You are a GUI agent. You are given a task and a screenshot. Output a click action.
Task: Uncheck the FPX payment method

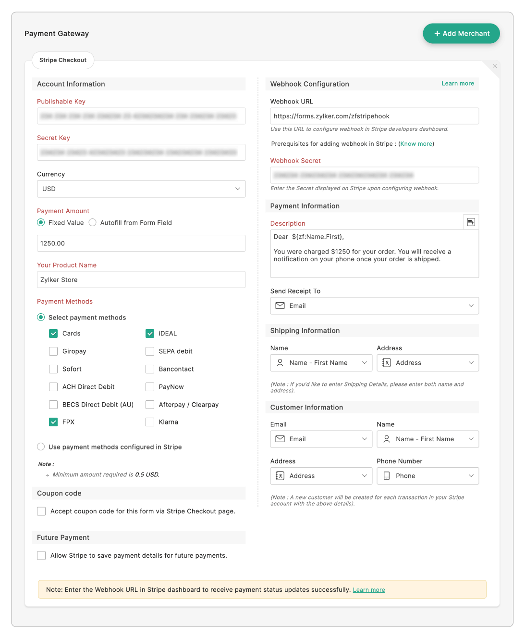coord(53,422)
